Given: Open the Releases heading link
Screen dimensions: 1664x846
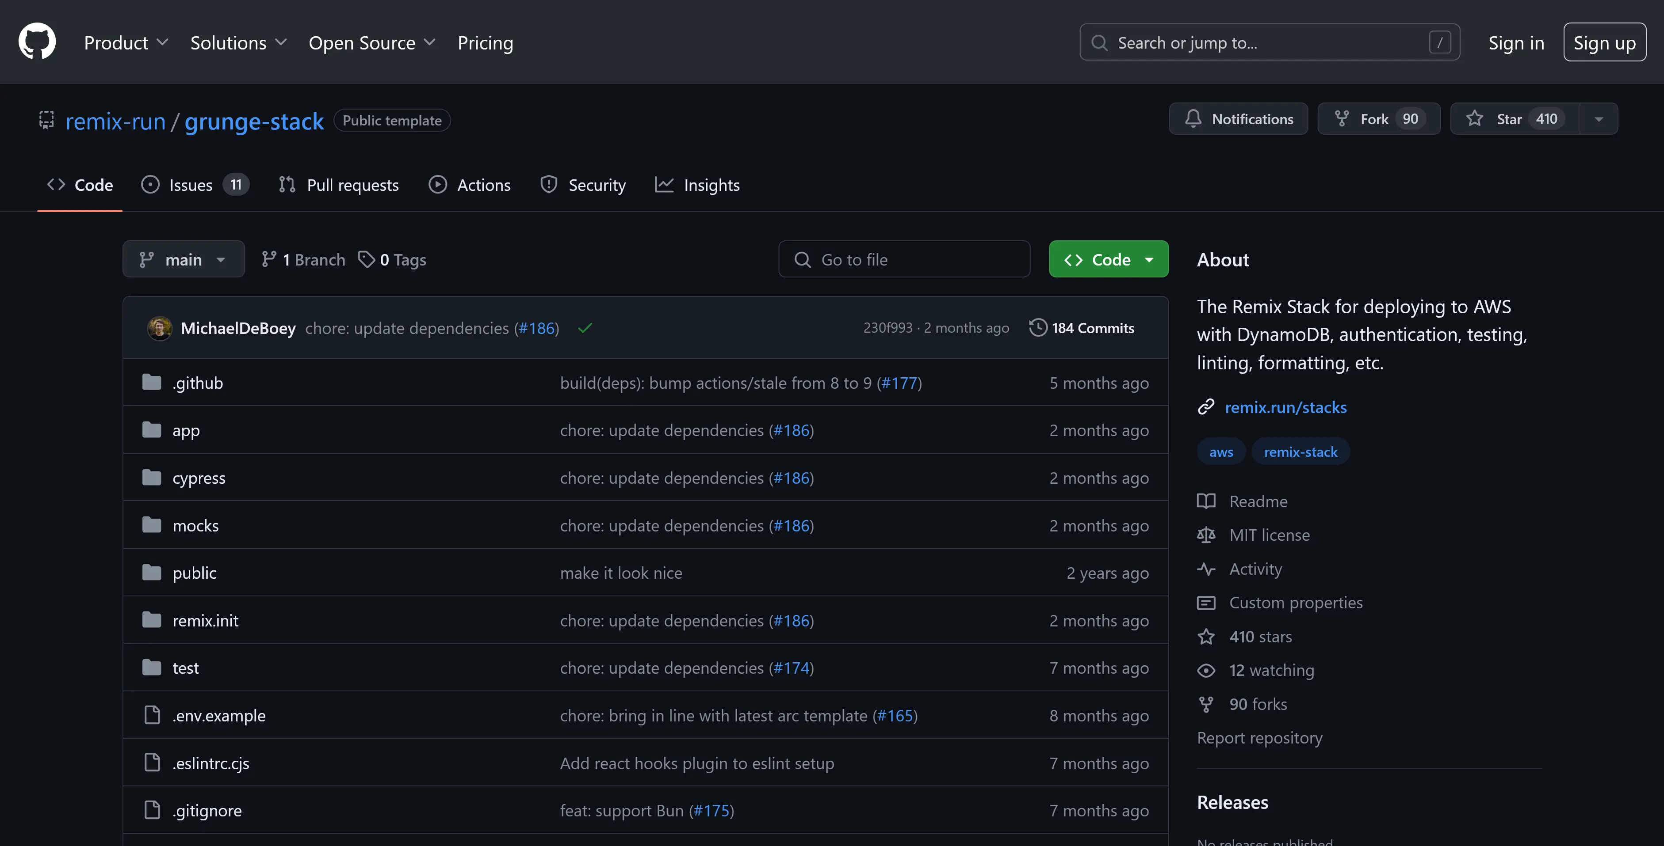Looking at the screenshot, I should pos(1232,802).
